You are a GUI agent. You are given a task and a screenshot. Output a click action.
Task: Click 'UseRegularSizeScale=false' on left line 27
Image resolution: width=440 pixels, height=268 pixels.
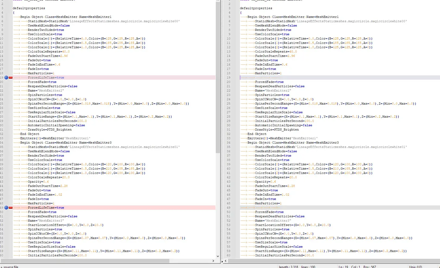(x=52, y=112)
